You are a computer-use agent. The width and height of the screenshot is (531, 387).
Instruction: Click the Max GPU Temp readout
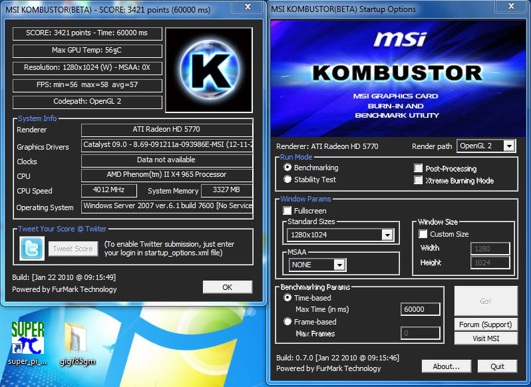[x=87, y=51]
